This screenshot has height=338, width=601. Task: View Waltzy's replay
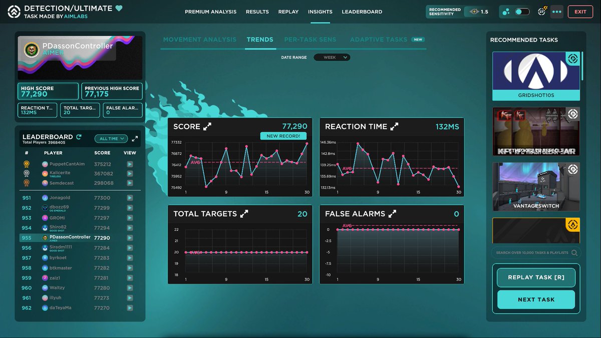[130, 288]
